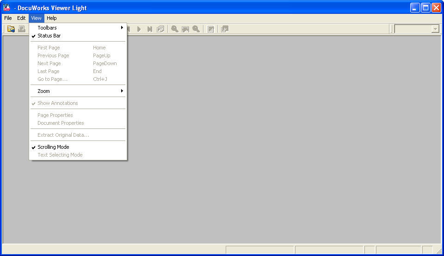Choose Document Properties entry
The height and width of the screenshot is (256, 444).
pyautogui.click(x=78, y=123)
